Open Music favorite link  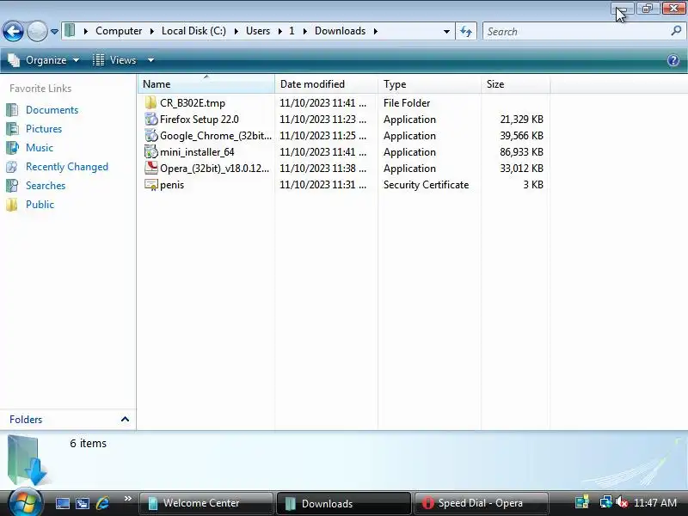40,147
